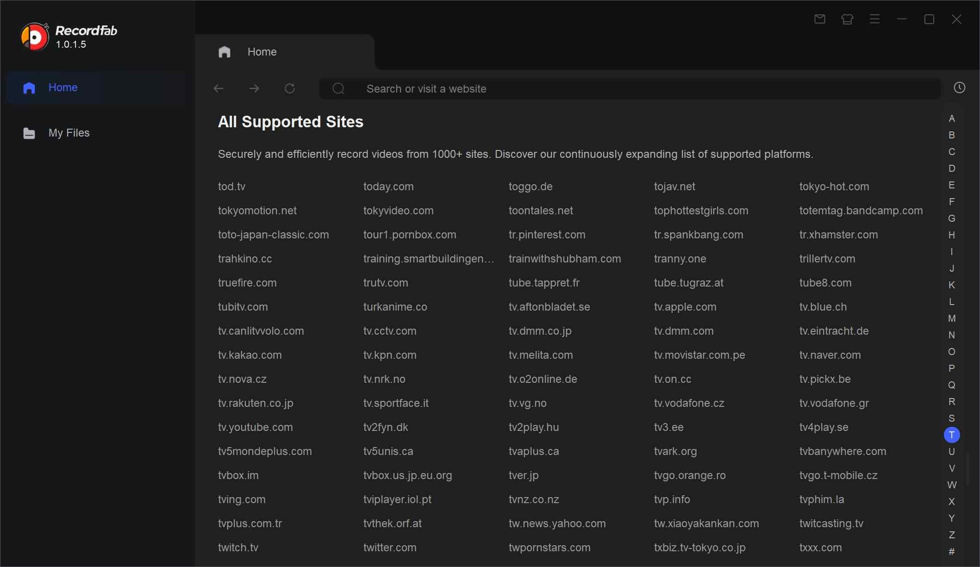Select Home in the sidebar
Viewport: 980px width, 567px height.
click(63, 87)
